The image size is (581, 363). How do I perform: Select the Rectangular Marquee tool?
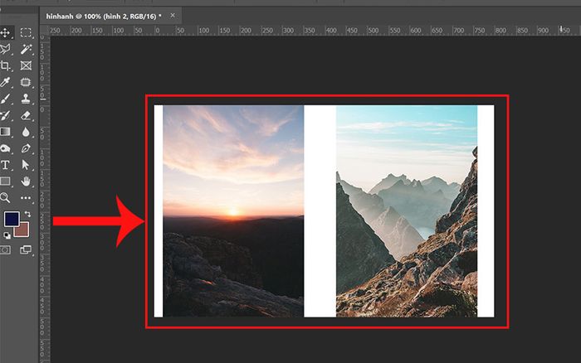26,33
